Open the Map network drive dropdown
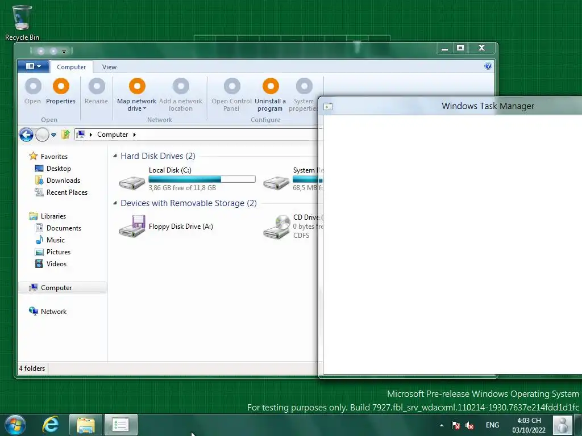 [137, 95]
